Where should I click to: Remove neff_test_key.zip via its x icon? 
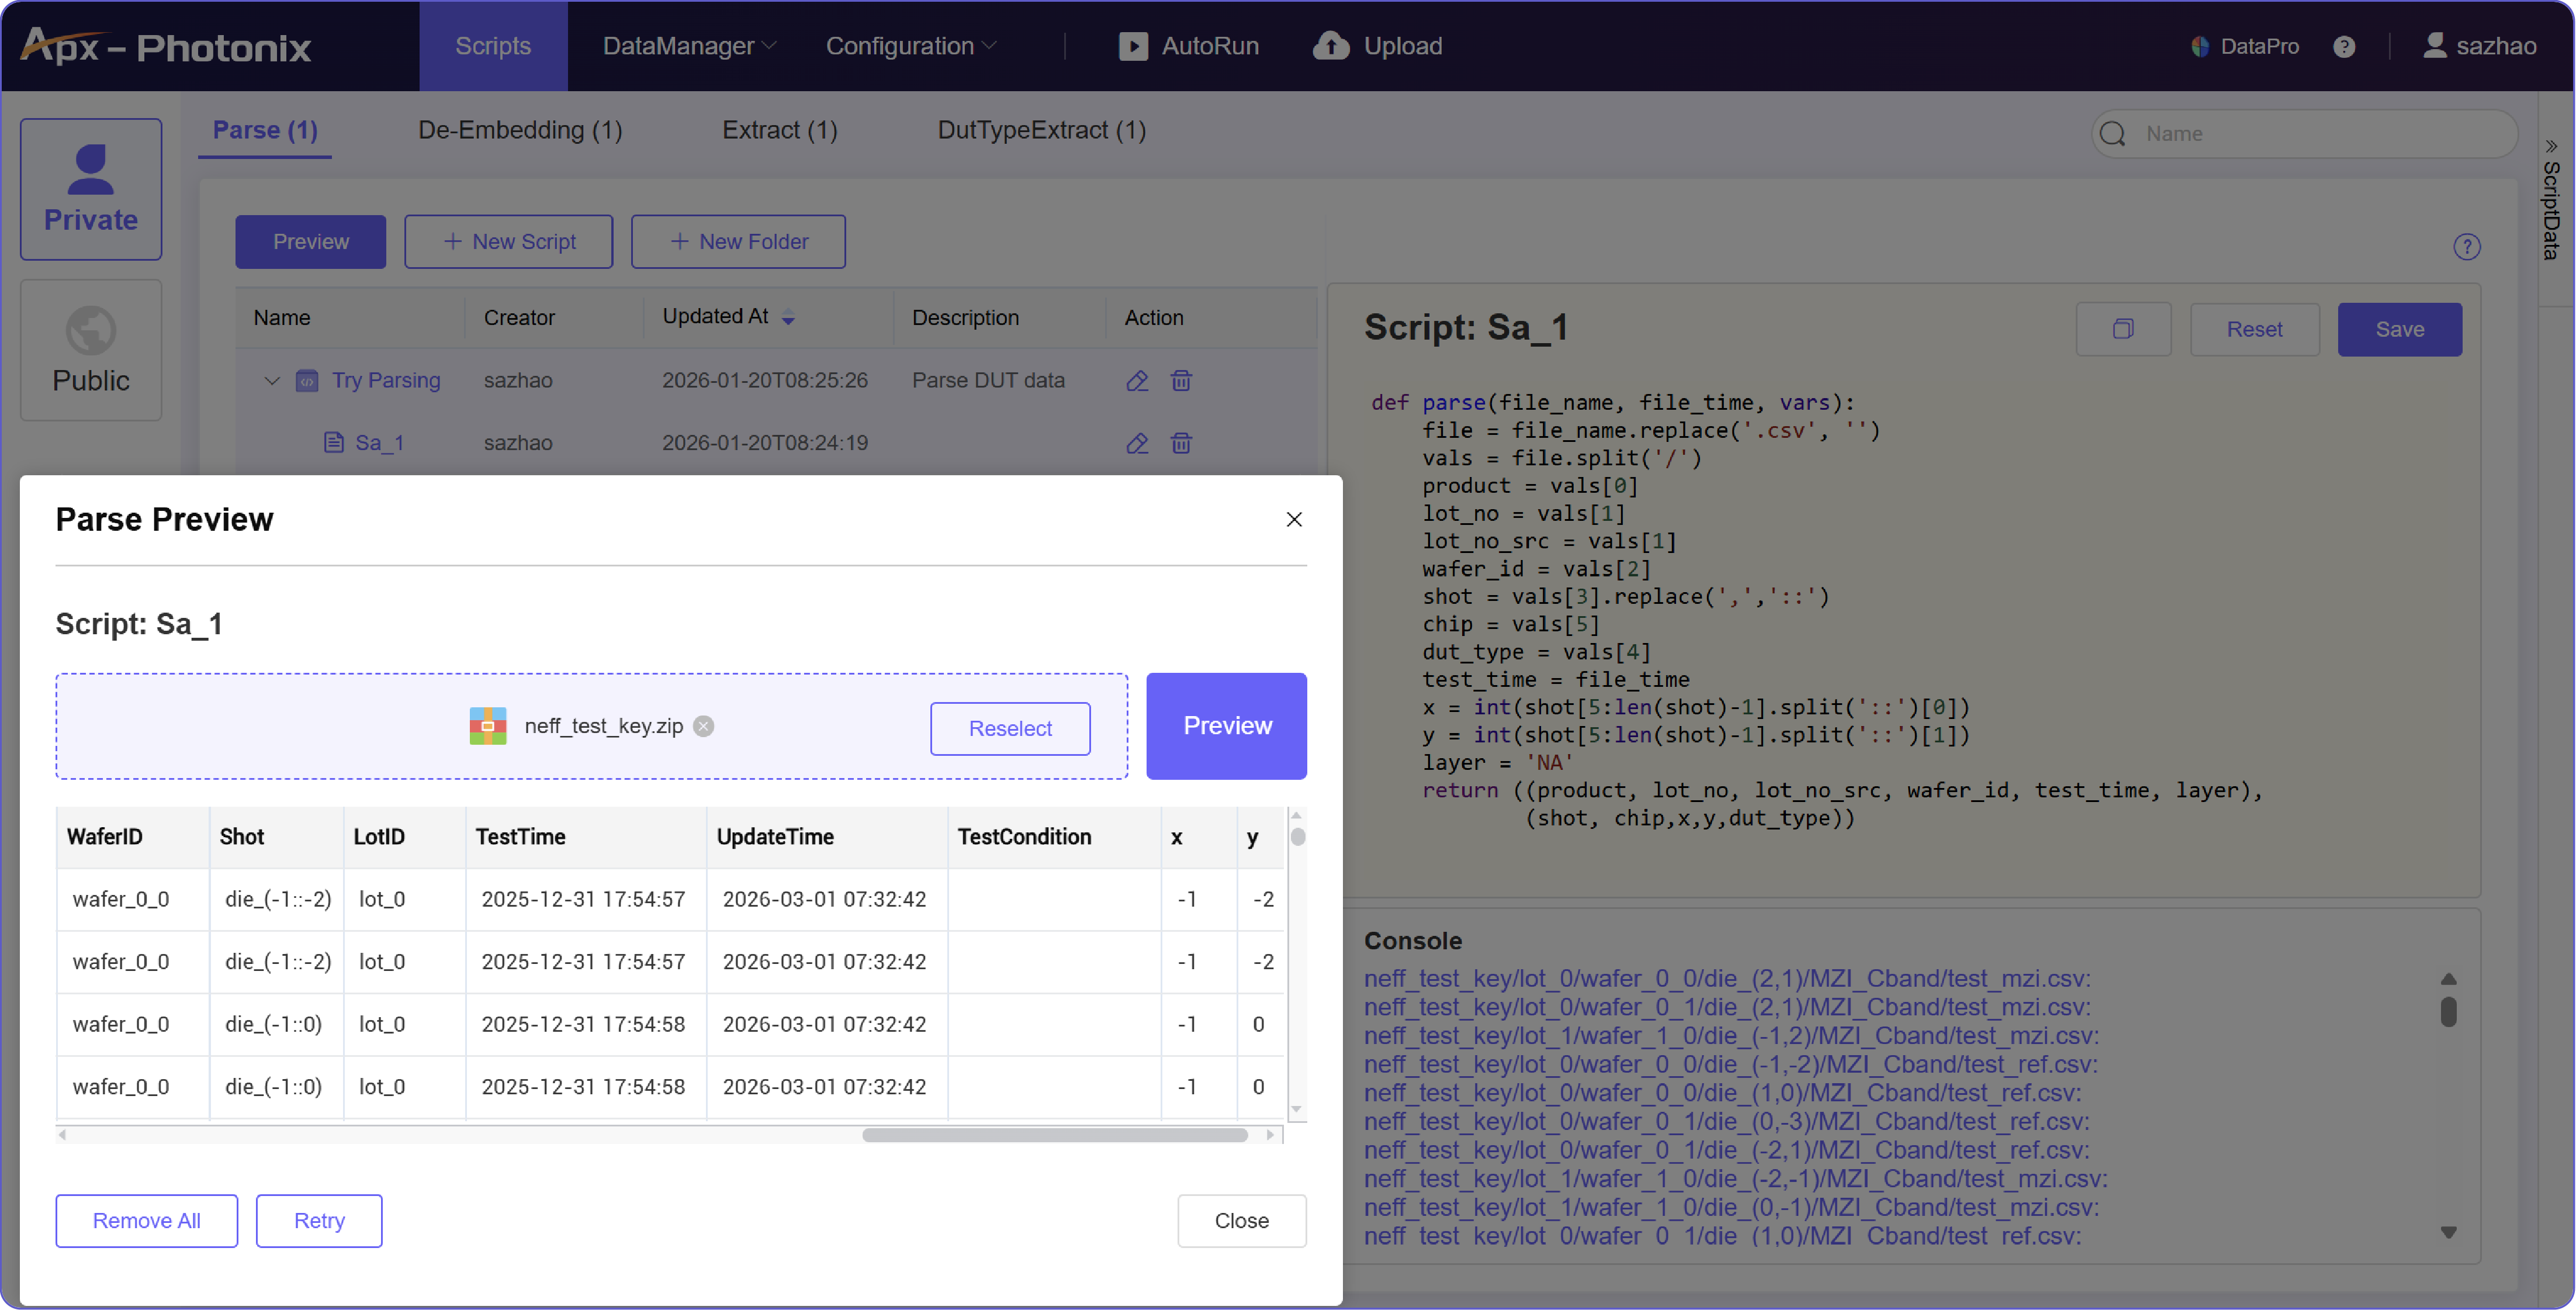click(x=704, y=726)
